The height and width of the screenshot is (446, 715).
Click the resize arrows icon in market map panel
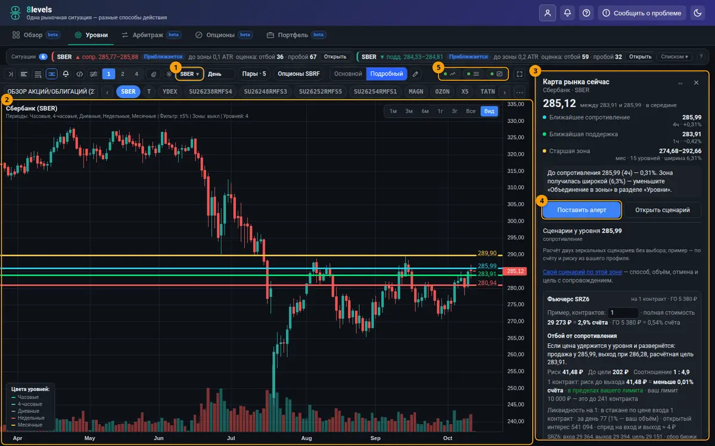[x=681, y=83]
